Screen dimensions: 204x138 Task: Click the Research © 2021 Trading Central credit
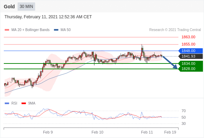(x=175, y=30)
